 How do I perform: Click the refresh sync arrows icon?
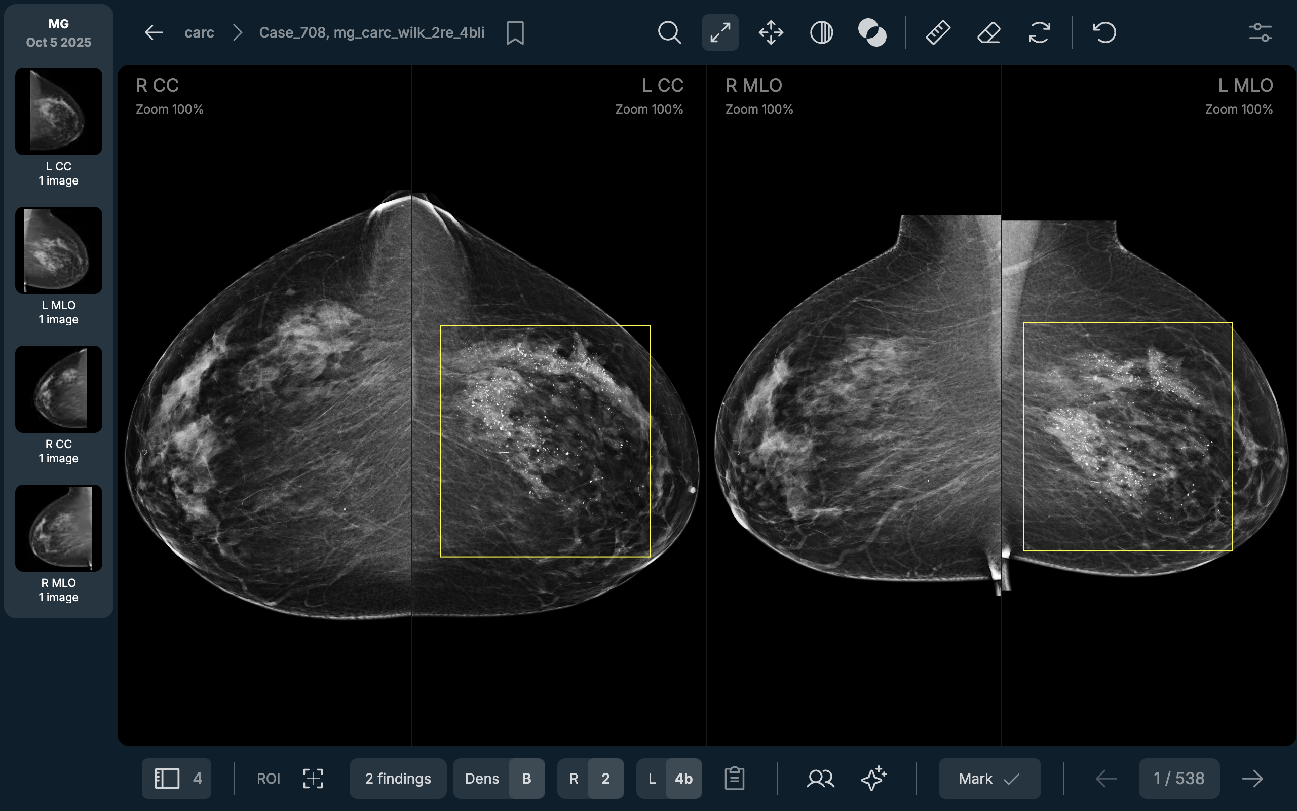[x=1039, y=33]
